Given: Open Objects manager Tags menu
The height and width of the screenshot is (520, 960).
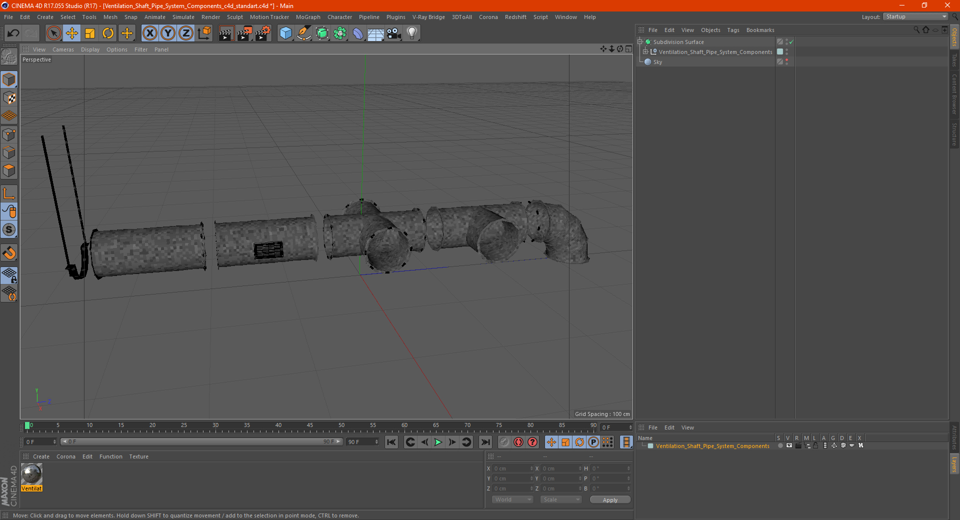Looking at the screenshot, I should 733,30.
